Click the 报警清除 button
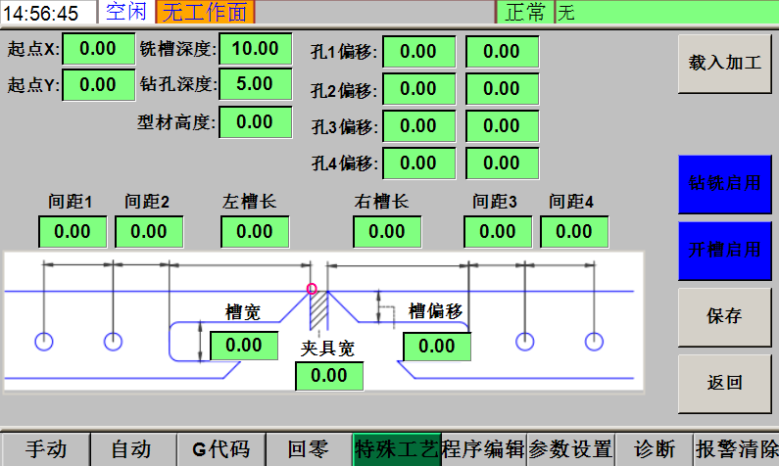The image size is (779, 466). 737,449
